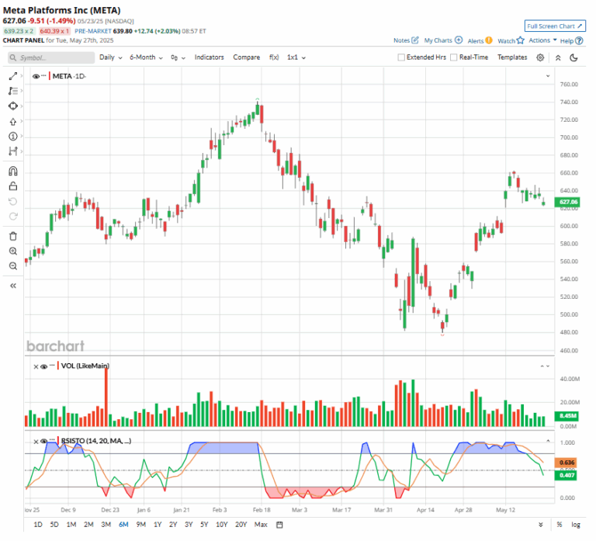Select the 10Y time range
The width and height of the screenshot is (596, 541).
click(221, 525)
